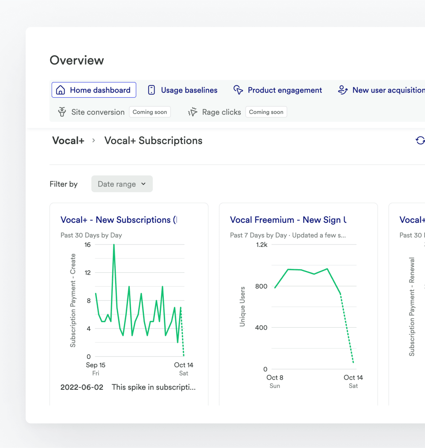The image size is (425, 448).
Task: Click the cursor icon next to Product engagement
Action: click(x=238, y=90)
